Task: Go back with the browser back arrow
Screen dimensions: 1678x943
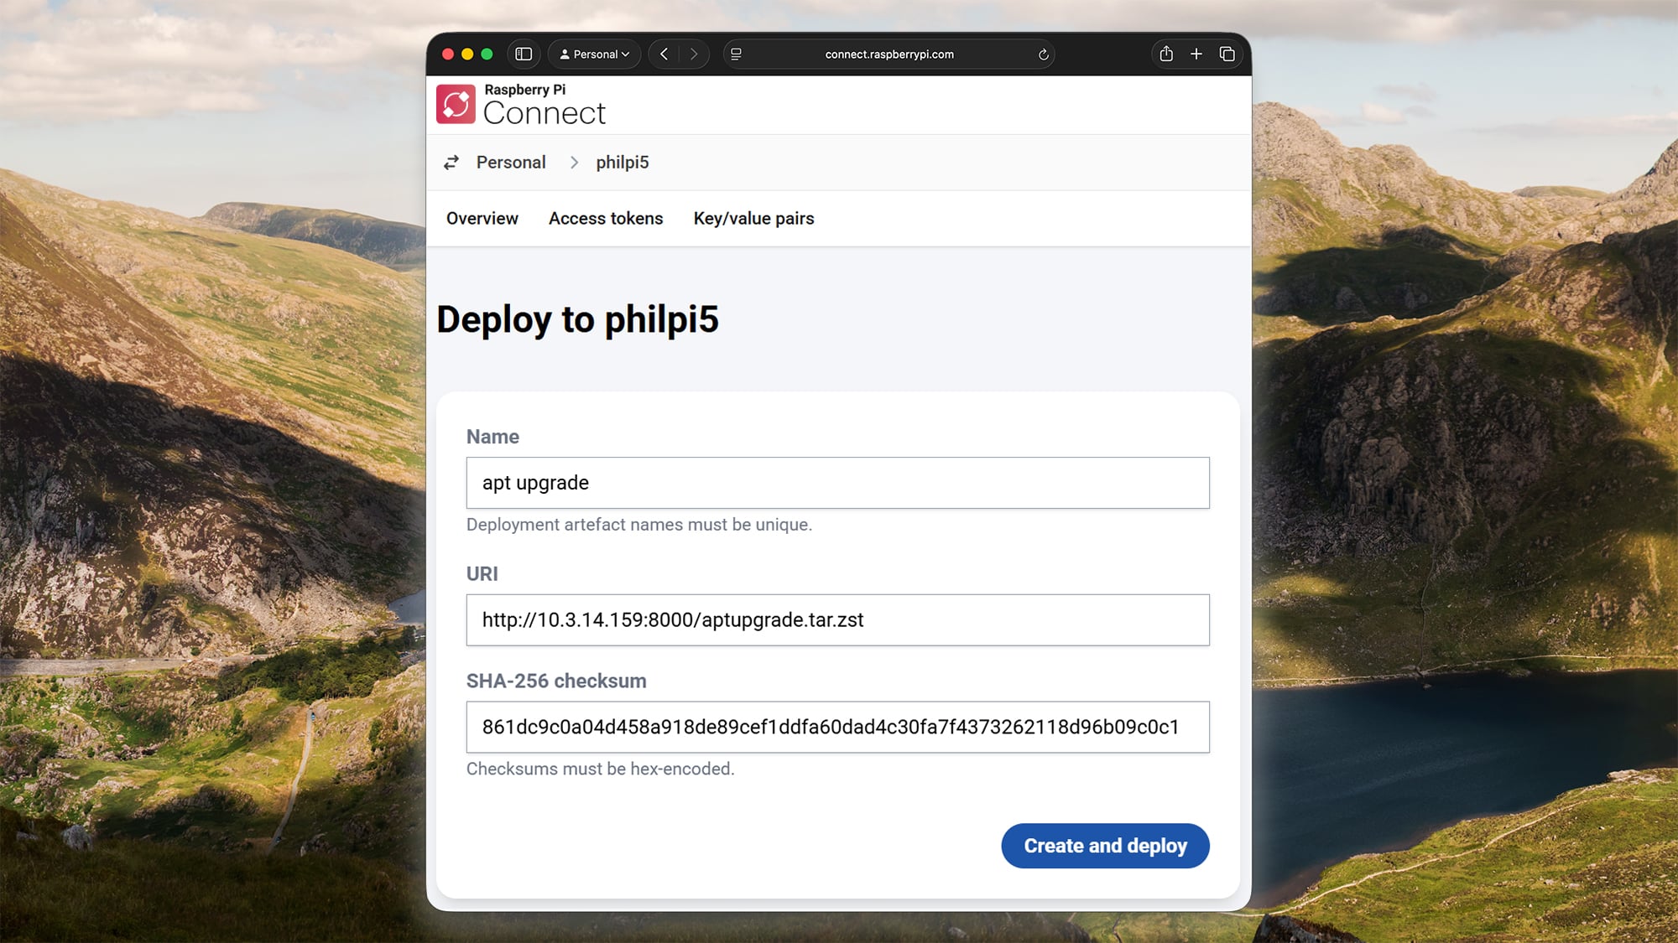Action: (664, 54)
